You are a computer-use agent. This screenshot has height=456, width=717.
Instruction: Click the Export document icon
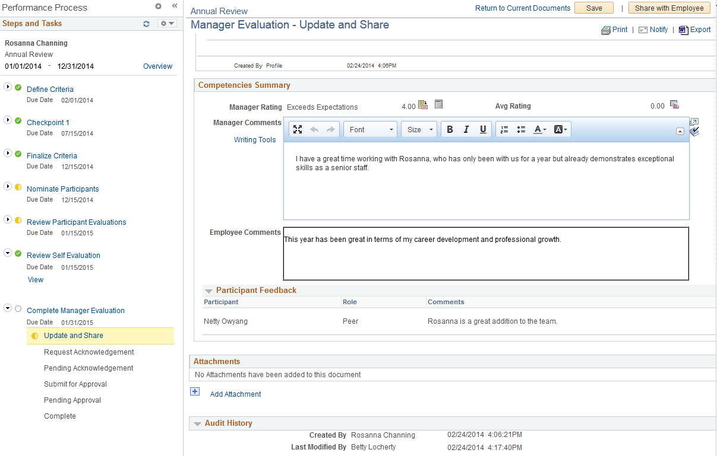click(x=683, y=30)
